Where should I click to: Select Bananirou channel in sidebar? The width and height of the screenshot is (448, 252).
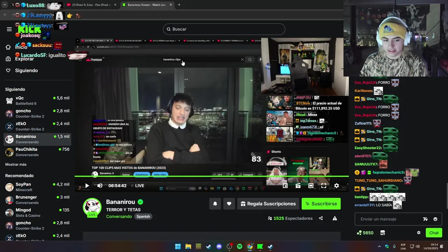37,139
